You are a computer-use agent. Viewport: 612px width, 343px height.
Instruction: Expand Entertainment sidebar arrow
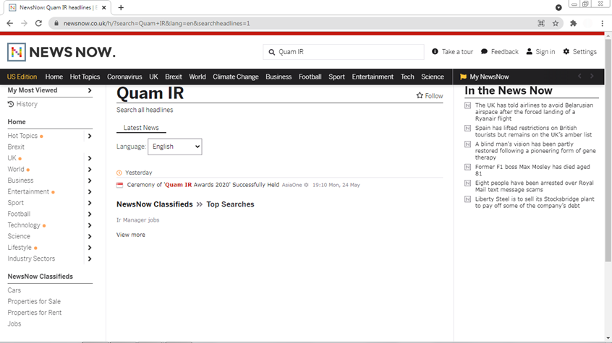coord(90,192)
